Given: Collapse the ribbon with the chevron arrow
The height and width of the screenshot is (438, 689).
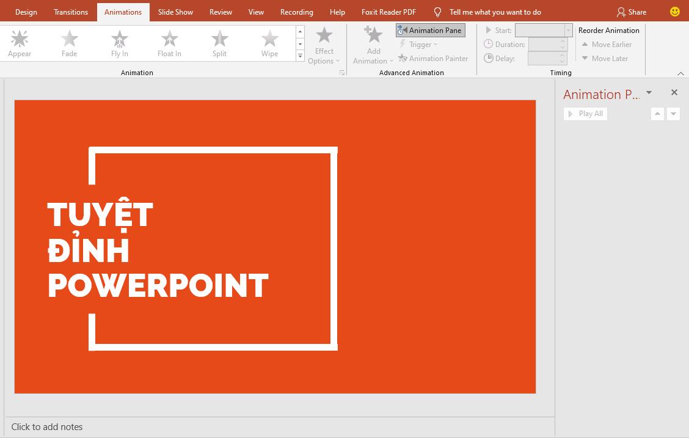Looking at the screenshot, I should pos(681,73).
